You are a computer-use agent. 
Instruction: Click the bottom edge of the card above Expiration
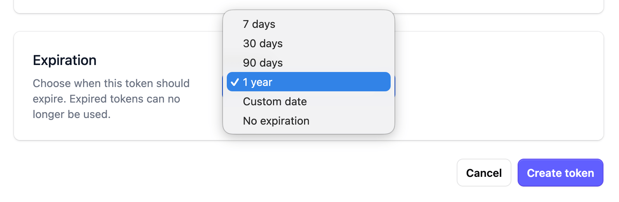(116, 13)
